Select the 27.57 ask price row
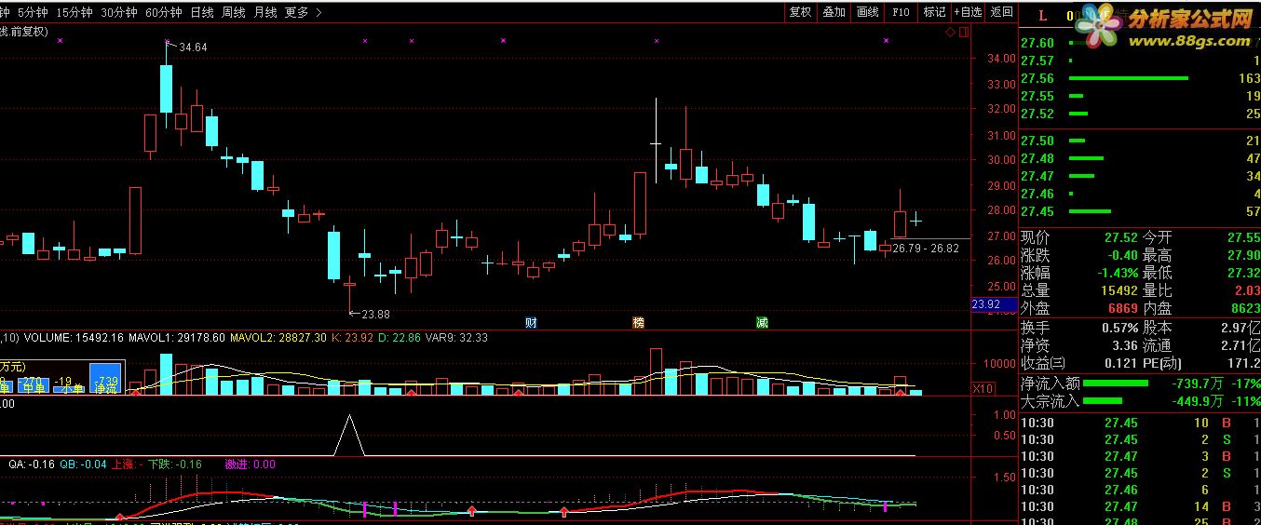 pyautogui.click(x=1140, y=61)
